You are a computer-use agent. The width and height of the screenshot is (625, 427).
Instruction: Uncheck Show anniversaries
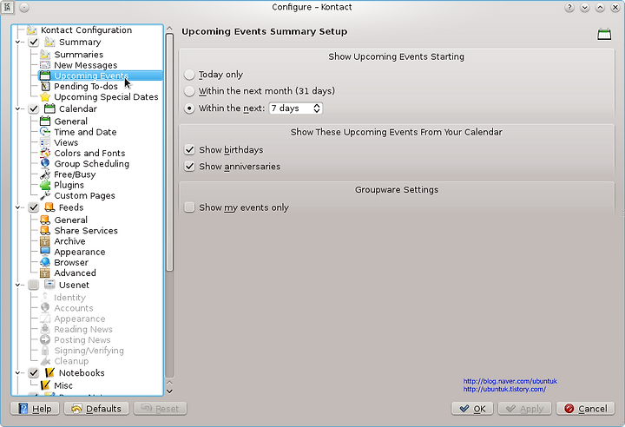(x=189, y=167)
